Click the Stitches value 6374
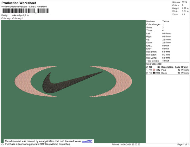Screen dimensions: 190x147 coord(184,2)
